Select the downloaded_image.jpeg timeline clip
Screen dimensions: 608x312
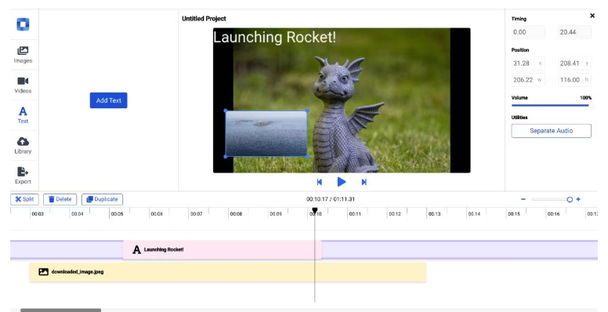click(x=228, y=272)
